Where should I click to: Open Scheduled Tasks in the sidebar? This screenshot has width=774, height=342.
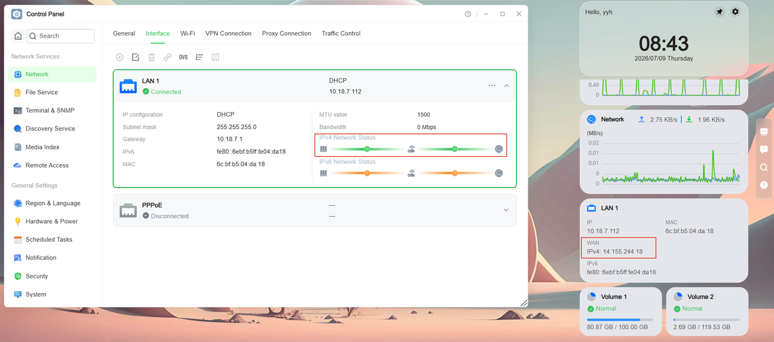point(52,240)
